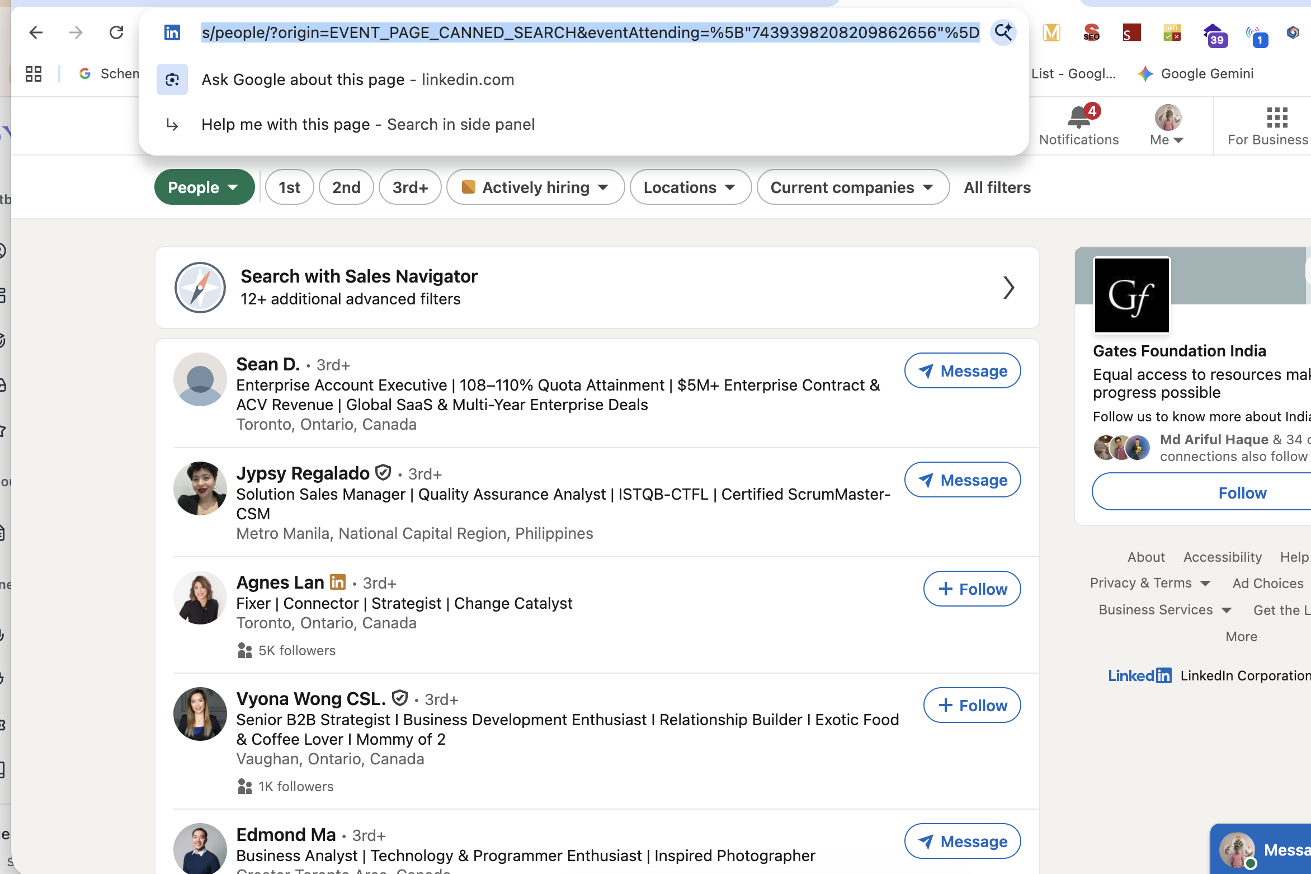This screenshot has height=874, width=1311.
Task: Open the For Business grid icon
Action: [x=1276, y=118]
